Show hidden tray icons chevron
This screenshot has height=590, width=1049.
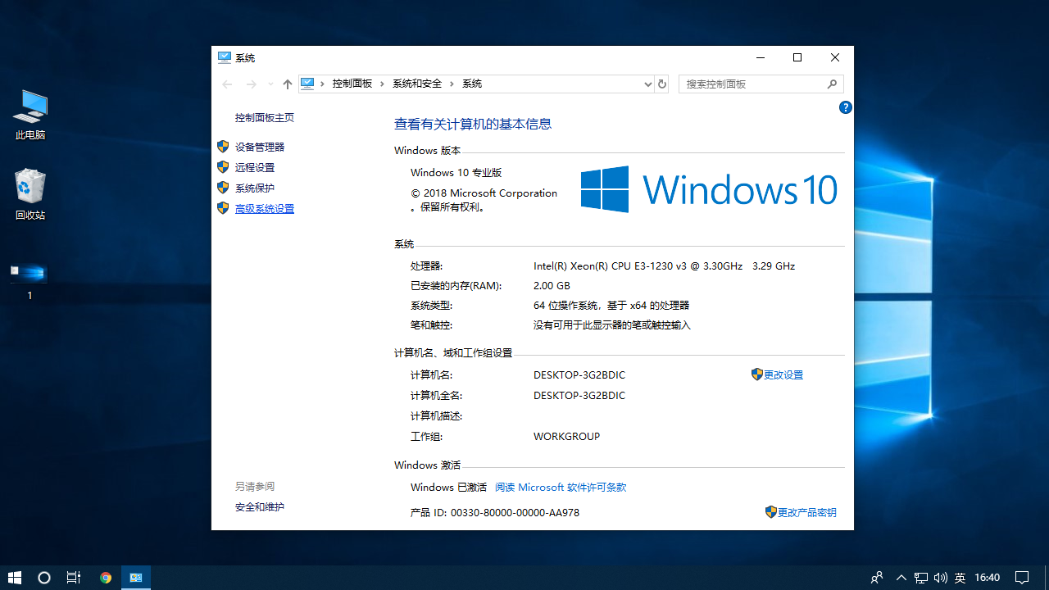point(901,578)
